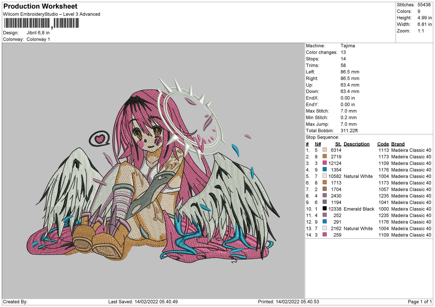Pick the gray swatch in stop row 9
This screenshot has width=435, height=307.
[x=325, y=202]
